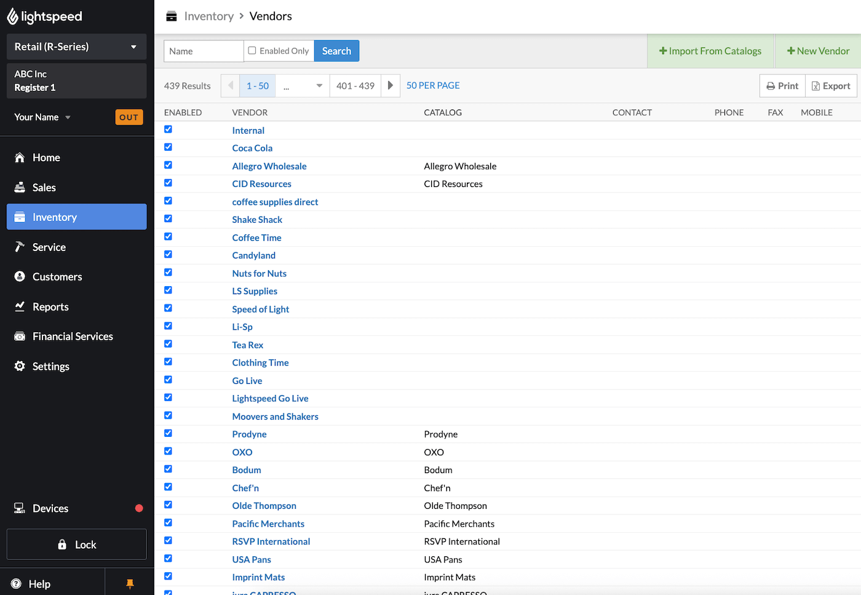Open the page selection dropdown in pagination
The image size is (861, 595).
[x=302, y=86]
